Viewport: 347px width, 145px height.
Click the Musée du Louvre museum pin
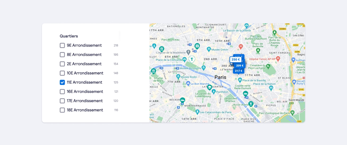coord(203,67)
